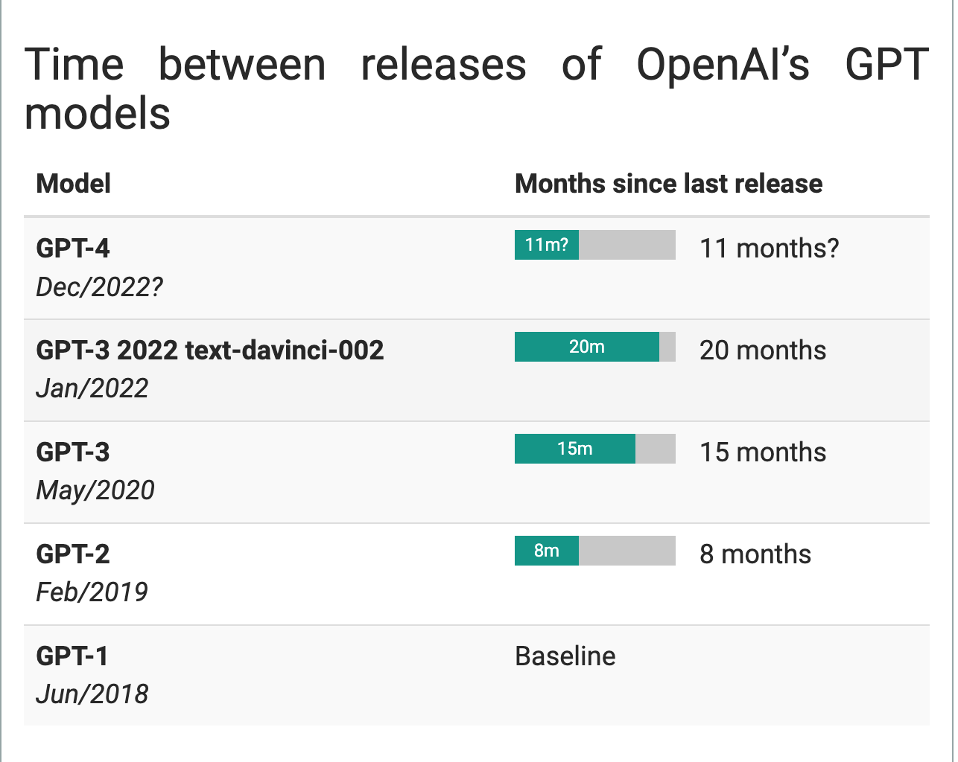The image size is (958, 762).
Task: Select the GPT-3 2022 text-davinci-002 row title
Action: 210,350
